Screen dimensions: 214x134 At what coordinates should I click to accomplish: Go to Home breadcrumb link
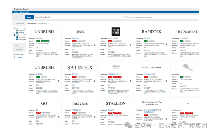pyautogui.click(x=16, y=12)
